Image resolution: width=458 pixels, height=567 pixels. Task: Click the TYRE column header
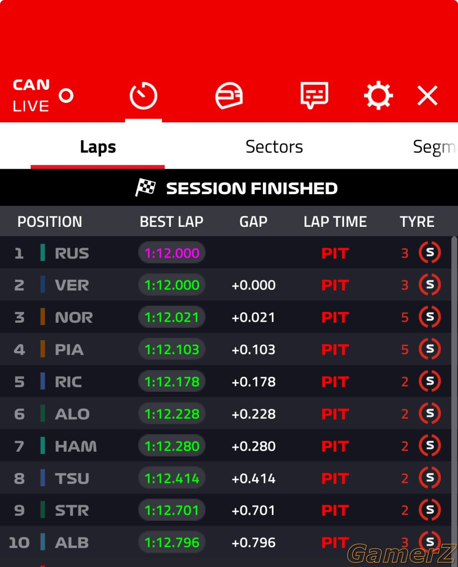[417, 222]
